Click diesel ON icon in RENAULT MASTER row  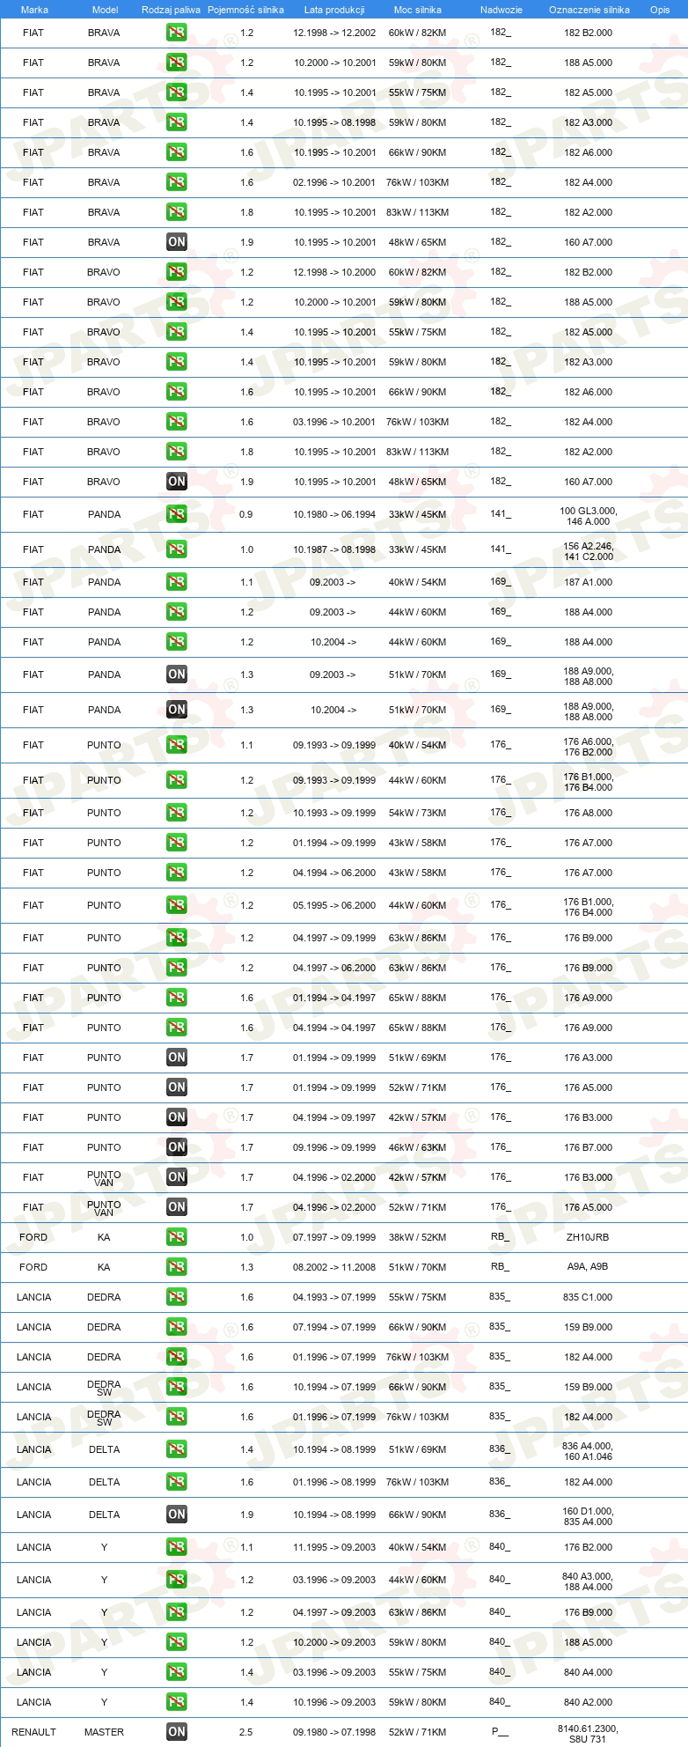coord(177,1732)
